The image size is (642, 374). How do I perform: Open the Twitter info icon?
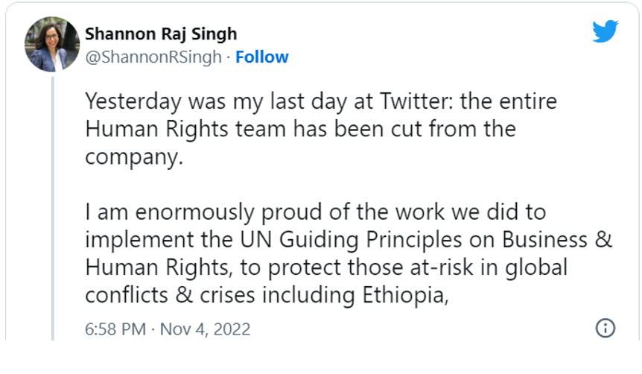point(606,329)
